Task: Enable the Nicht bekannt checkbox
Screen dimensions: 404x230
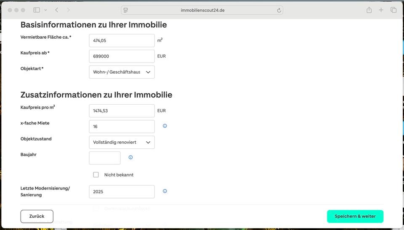Action: tap(96, 174)
